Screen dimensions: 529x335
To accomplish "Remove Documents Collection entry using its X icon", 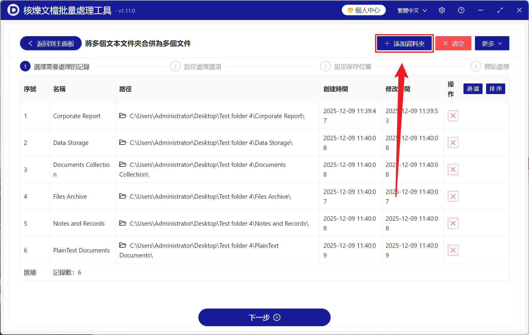I will pos(453,169).
